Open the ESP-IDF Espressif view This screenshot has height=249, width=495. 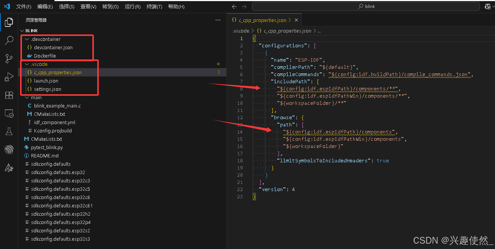9,149
